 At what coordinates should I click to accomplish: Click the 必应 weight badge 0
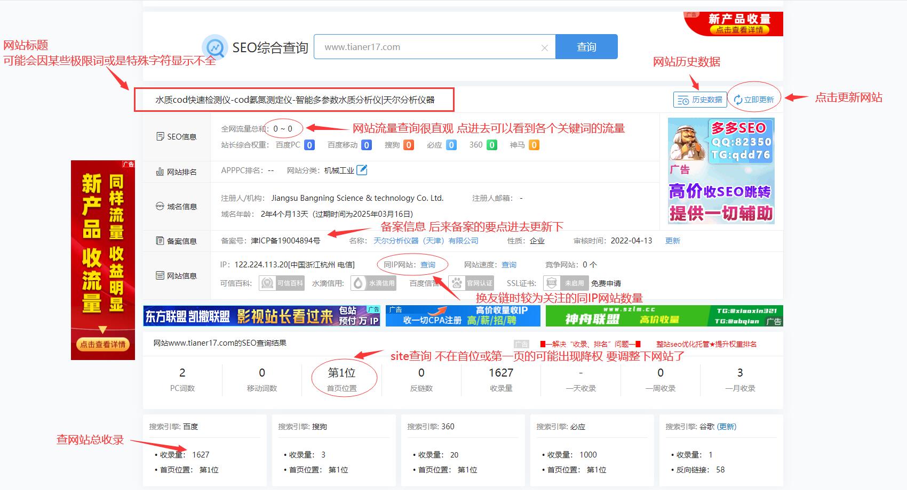451,145
